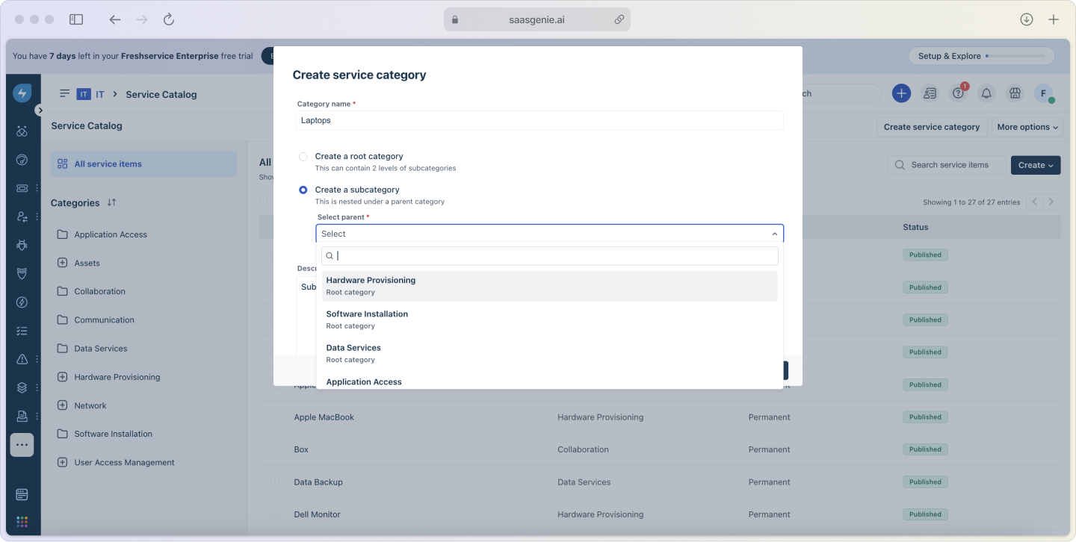1076x542 pixels.
Task: Open the More options dropdown
Action: coord(1027,127)
